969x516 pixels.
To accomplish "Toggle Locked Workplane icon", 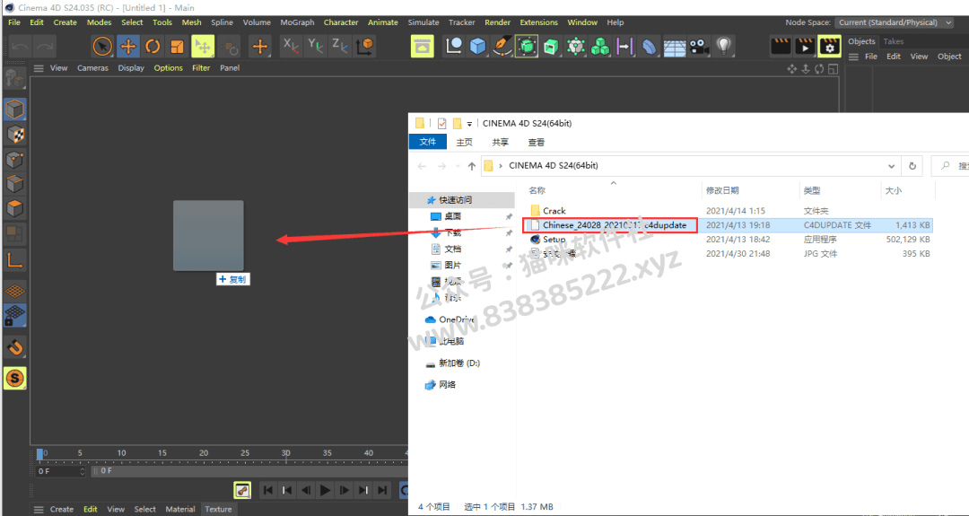I will pos(15,315).
